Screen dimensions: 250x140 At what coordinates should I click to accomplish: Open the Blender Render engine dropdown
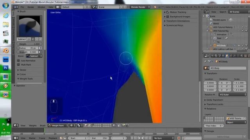pyautogui.click(x=140, y=7)
